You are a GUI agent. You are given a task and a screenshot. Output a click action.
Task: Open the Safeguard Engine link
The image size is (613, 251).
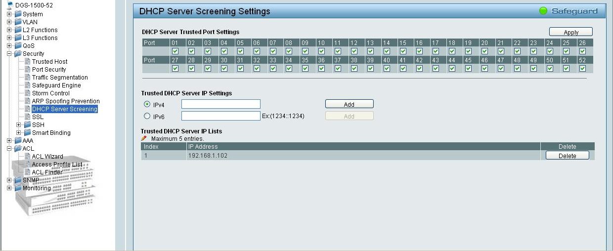56,85
